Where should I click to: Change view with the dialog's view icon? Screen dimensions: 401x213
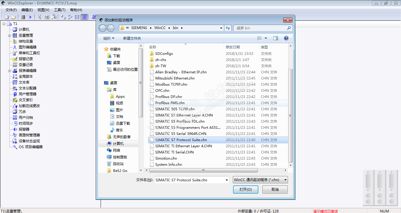coord(260,38)
